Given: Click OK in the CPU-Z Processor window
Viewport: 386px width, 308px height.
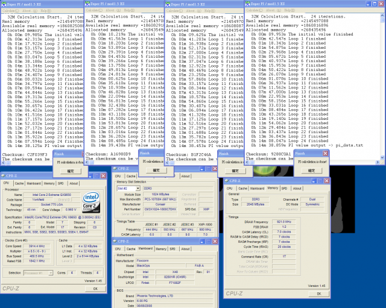Looking at the screenshot, I should click(95, 289).
